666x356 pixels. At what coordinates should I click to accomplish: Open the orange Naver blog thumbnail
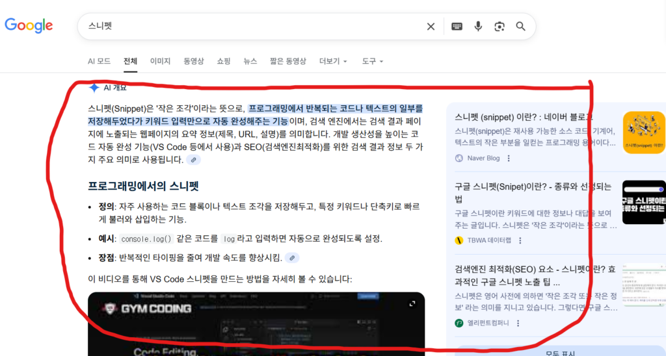644,133
